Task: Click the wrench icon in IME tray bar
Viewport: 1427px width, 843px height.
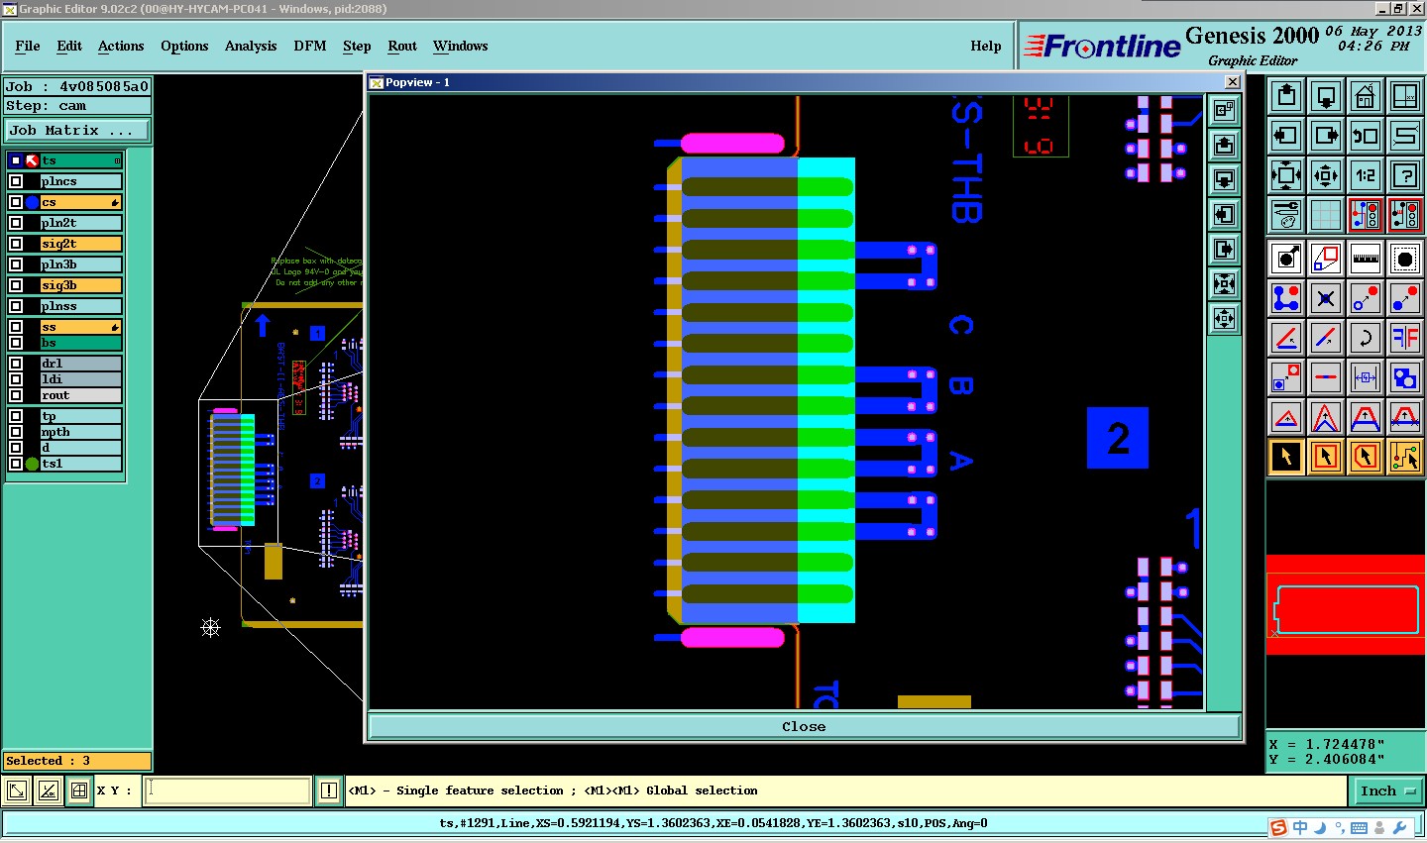Action: coord(1399,827)
